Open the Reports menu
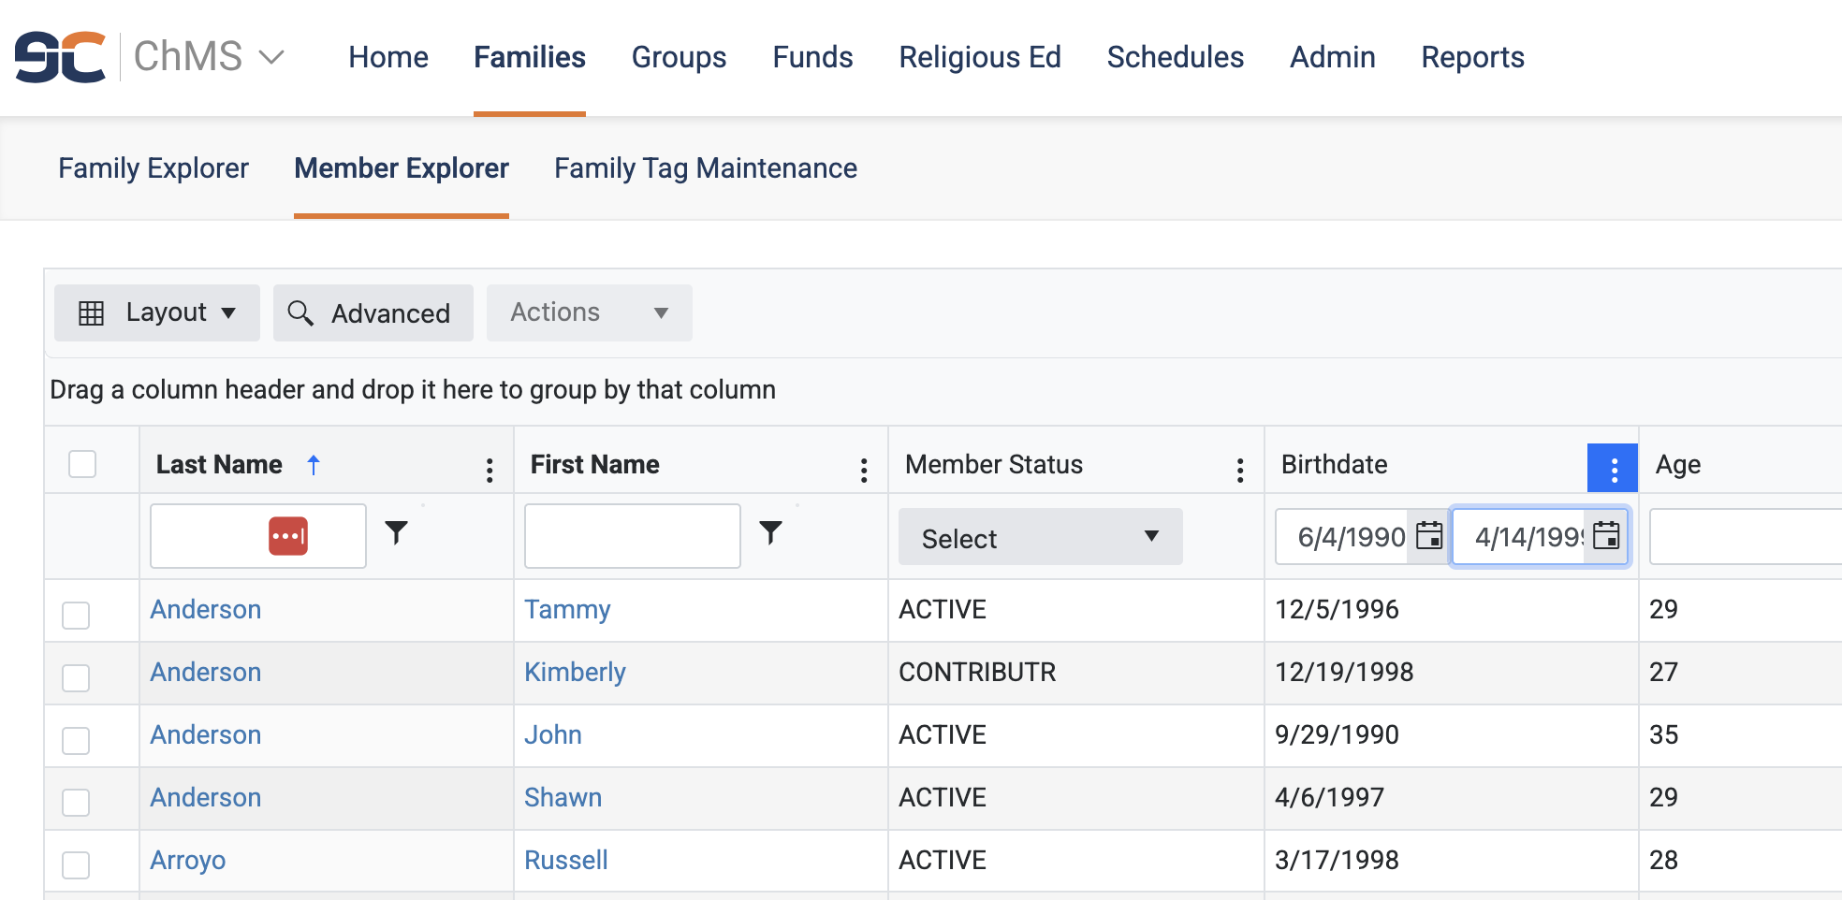 1472,57
